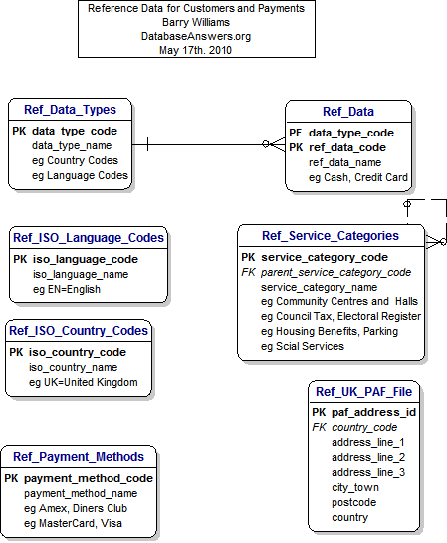Open the DatabaseAnswers.org text
The width and height of the screenshot is (447, 543).
pyautogui.click(x=196, y=36)
